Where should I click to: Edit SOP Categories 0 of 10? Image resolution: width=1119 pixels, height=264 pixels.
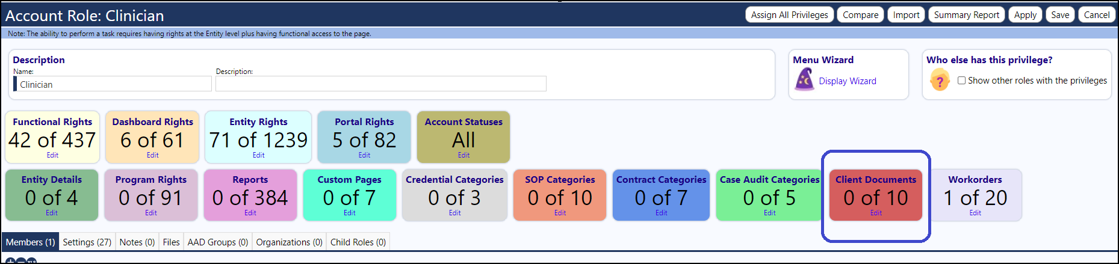(x=560, y=213)
